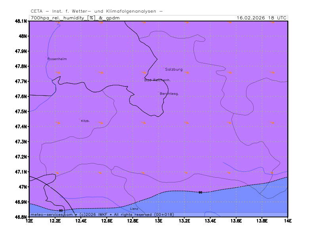
Task: Select the Rosenheim label on the map
Action: (x=57, y=59)
